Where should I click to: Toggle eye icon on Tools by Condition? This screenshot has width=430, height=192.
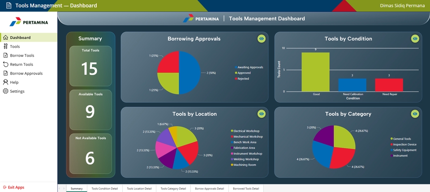click(415, 39)
